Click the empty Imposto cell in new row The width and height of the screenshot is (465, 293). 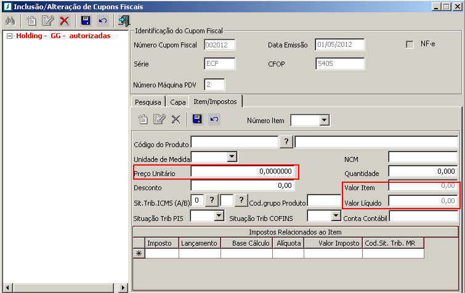tap(162, 254)
